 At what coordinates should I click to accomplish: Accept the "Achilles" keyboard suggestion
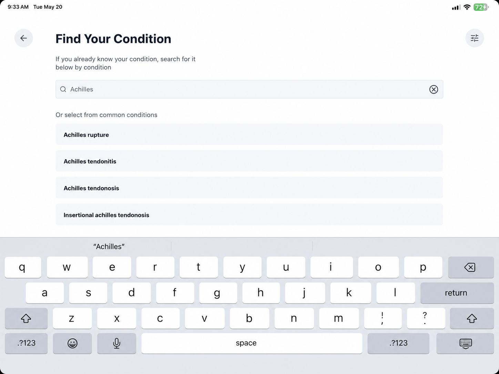coord(109,247)
